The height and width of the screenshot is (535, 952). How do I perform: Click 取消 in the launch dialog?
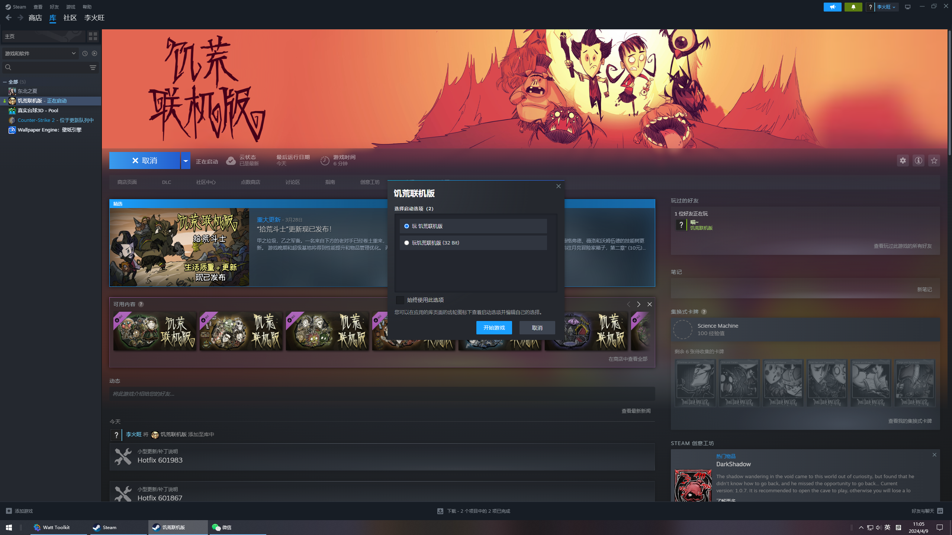537,328
